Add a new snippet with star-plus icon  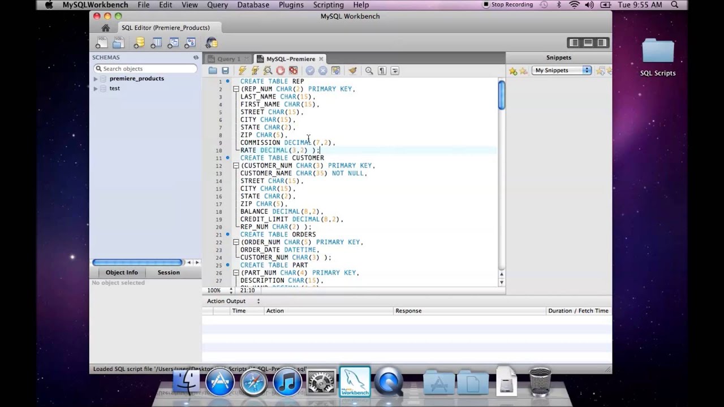coord(513,71)
